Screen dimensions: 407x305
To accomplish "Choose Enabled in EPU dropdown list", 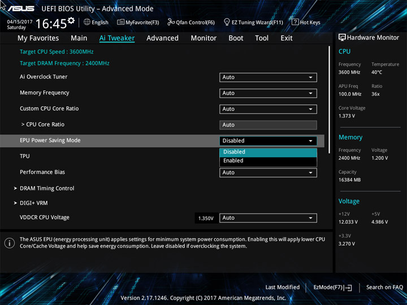I will (x=268, y=161).
